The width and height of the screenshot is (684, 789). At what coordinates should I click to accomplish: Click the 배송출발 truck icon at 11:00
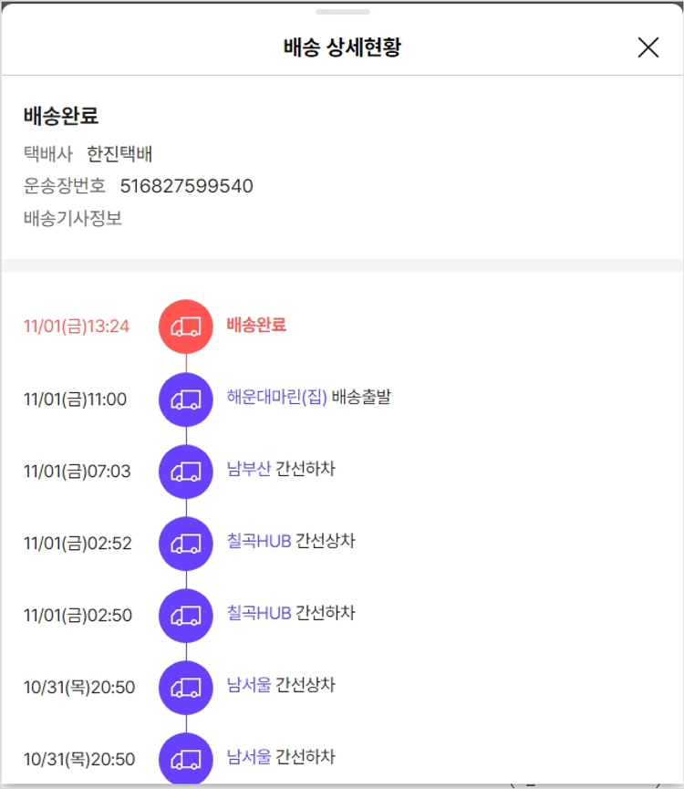coord(186,399)
